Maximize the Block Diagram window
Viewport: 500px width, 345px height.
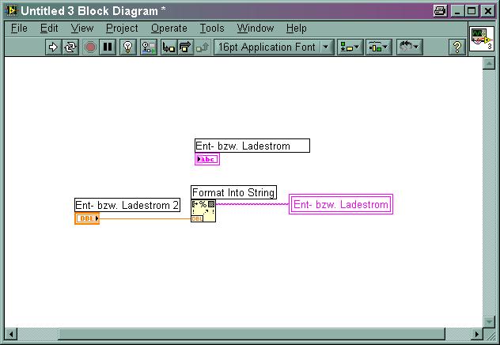pyautogui.click(x=472, y=11)
